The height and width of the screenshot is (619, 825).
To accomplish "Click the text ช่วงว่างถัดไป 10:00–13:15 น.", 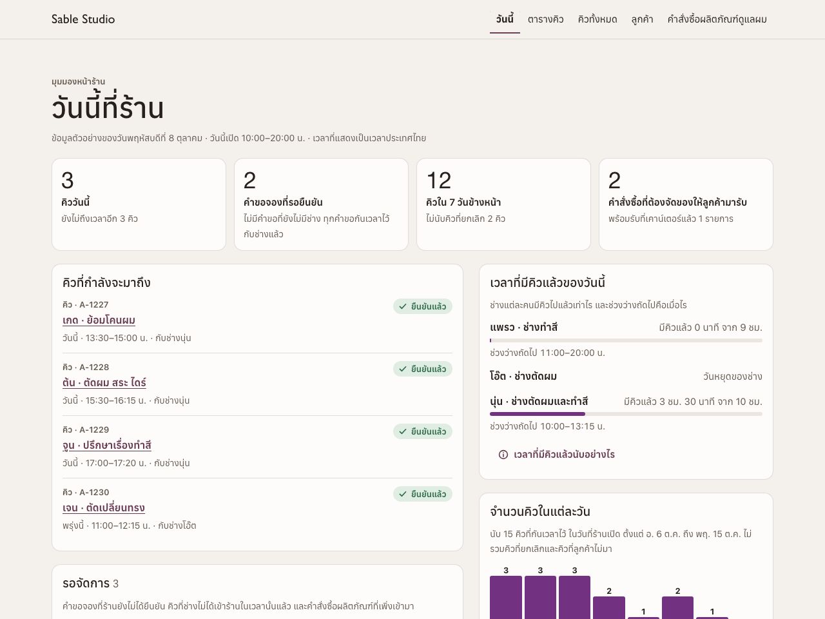I will point(547,426).
